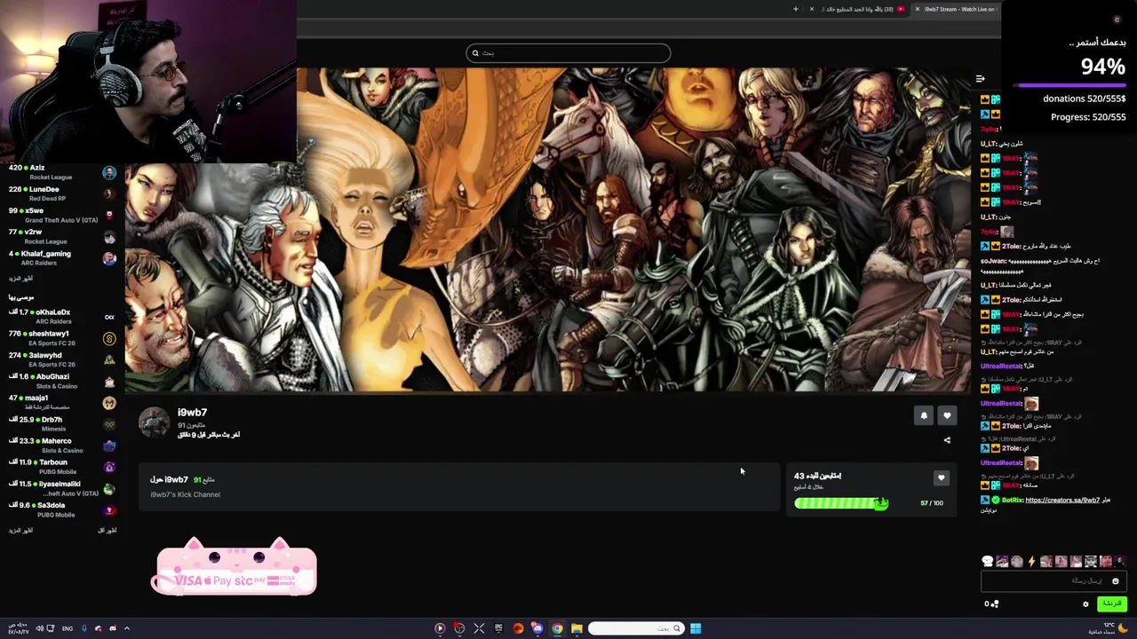Click the i9wb7 channel name heading

pos(192,413)
